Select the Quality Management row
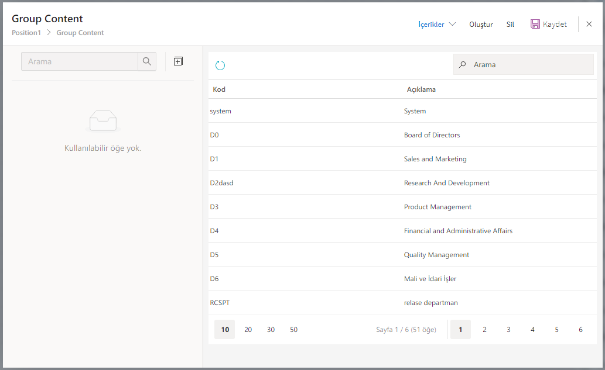605x370 pixels. coord(402,255)
